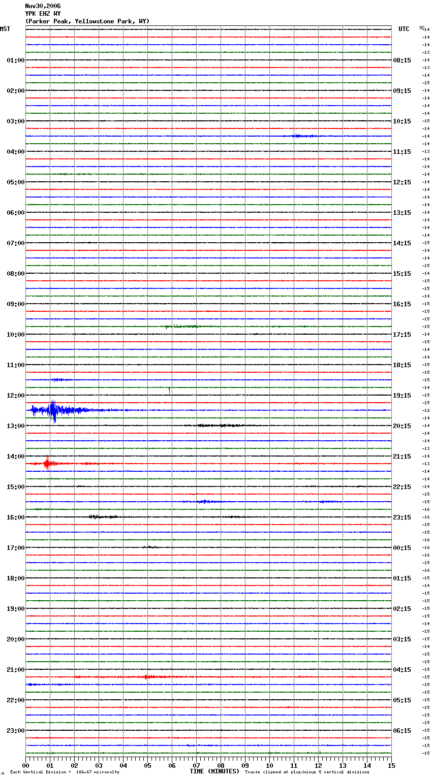Screen dimensions: 432x779
Task: Click the 21:15 UTC time label
Action: (402, 457)
